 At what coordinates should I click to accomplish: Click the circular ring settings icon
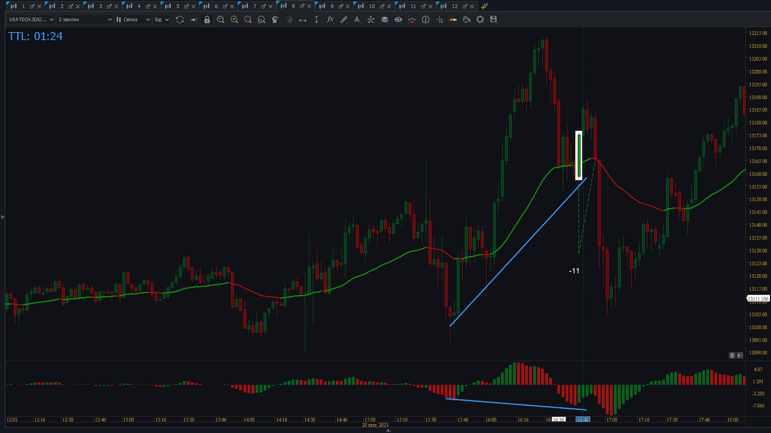[x=480, y=20]
